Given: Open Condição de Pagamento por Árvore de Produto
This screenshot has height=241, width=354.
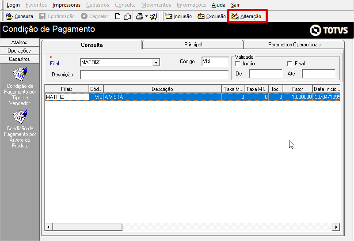Looking at the screenshot, I should coord(20,128).
